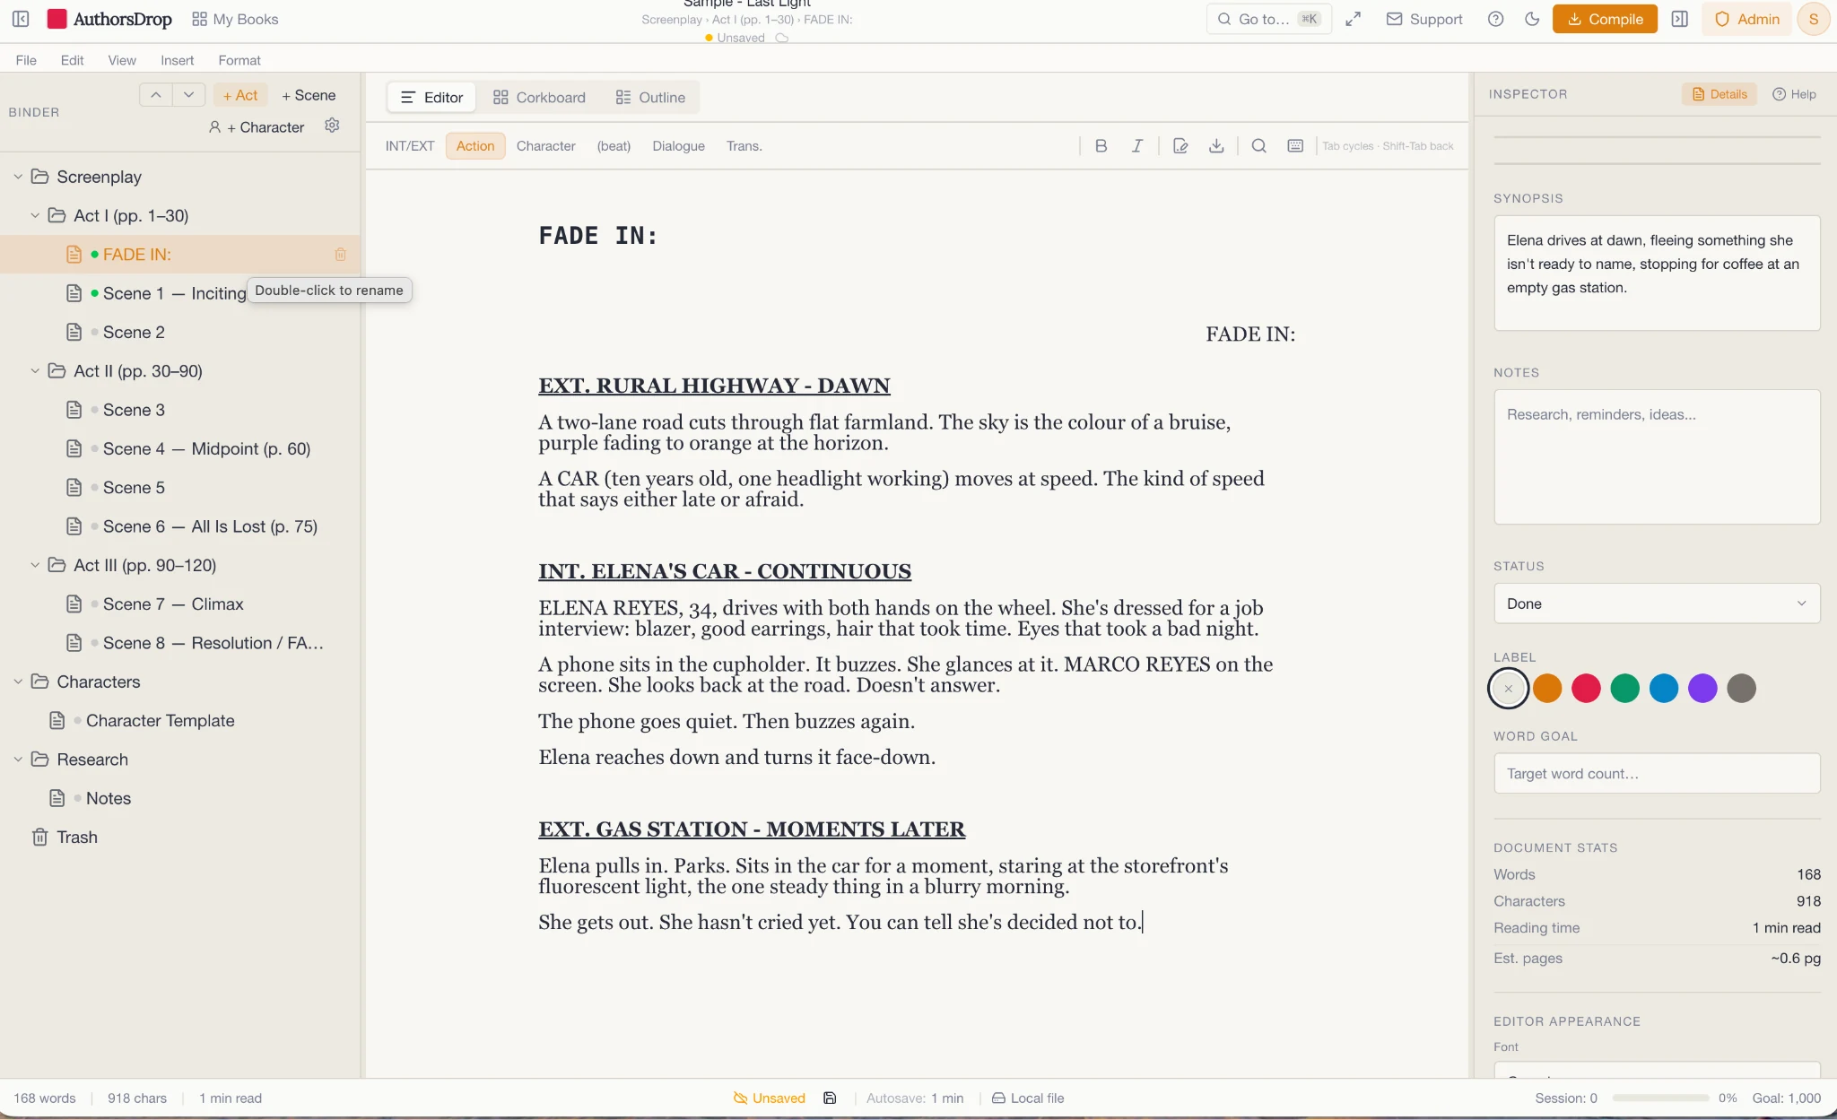Click the cloud icon next to Unsaved
Screen dimensions: 1837x1120
(x=782, y=38)
